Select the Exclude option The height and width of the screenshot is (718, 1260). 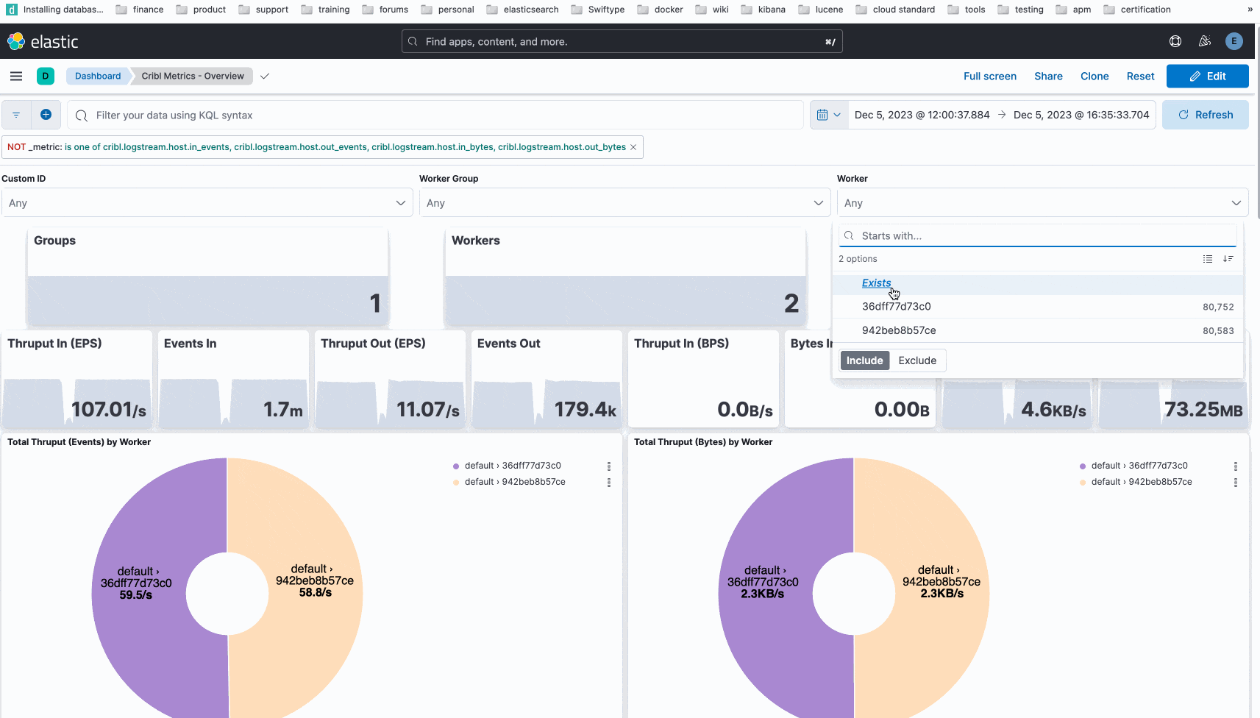[x=917, y=360]
